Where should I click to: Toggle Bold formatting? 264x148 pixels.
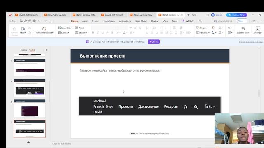(x=93, y=33)
